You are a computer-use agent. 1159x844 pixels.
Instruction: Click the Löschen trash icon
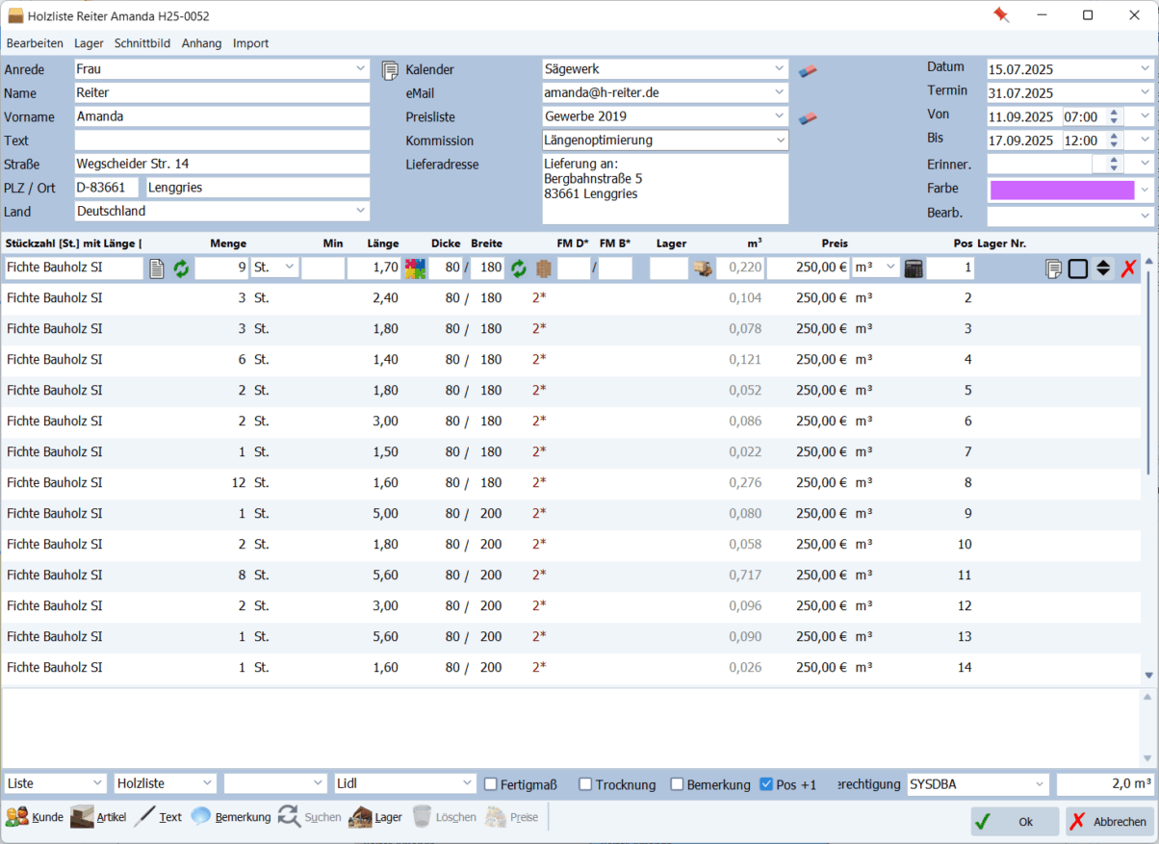click(x=422, y=817)
